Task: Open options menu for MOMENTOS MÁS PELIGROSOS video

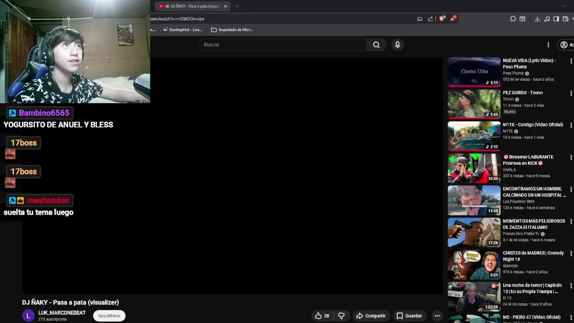Action: tap(571, 222)
